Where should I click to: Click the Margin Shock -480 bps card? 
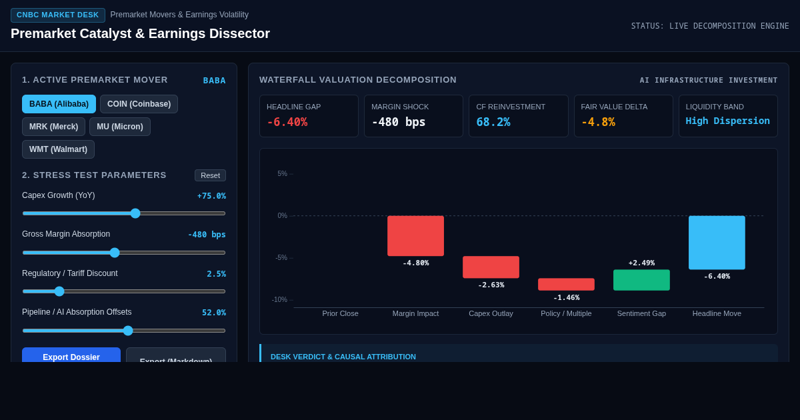coord(413,116)
